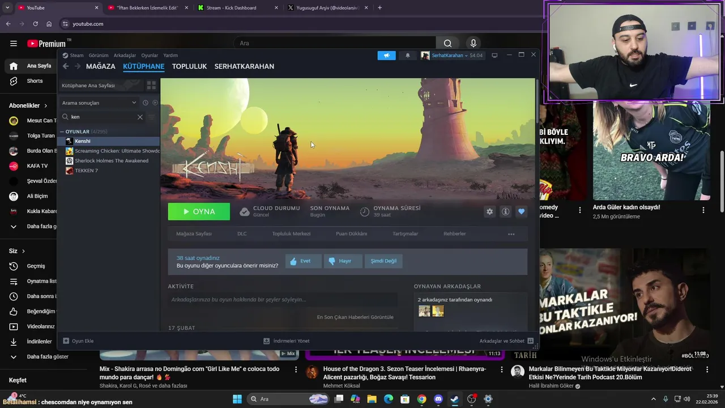
Task: Open YouTube hamburger guide menu
Action: point(14,44)
